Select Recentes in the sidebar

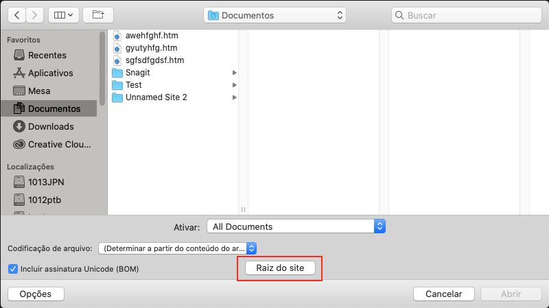(47, 56)
